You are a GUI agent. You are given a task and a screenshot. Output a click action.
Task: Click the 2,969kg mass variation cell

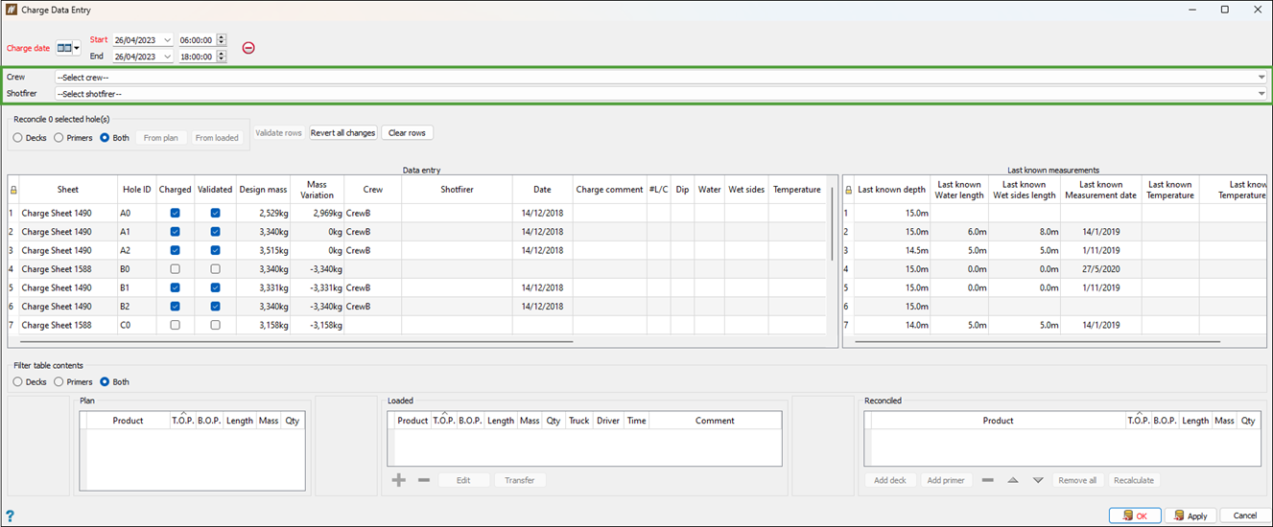coord(317,213)
